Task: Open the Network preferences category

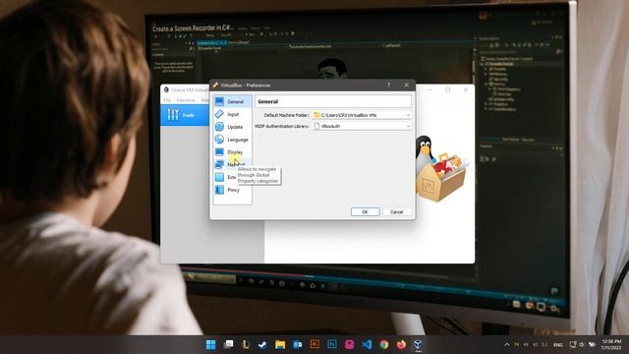Action: click(233, 164)
